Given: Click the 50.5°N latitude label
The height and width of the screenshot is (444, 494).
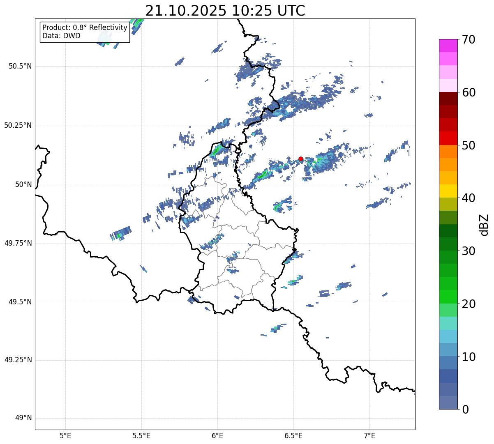Looking at the screenshot, I should pyautogui.click(x=20, y=66).
